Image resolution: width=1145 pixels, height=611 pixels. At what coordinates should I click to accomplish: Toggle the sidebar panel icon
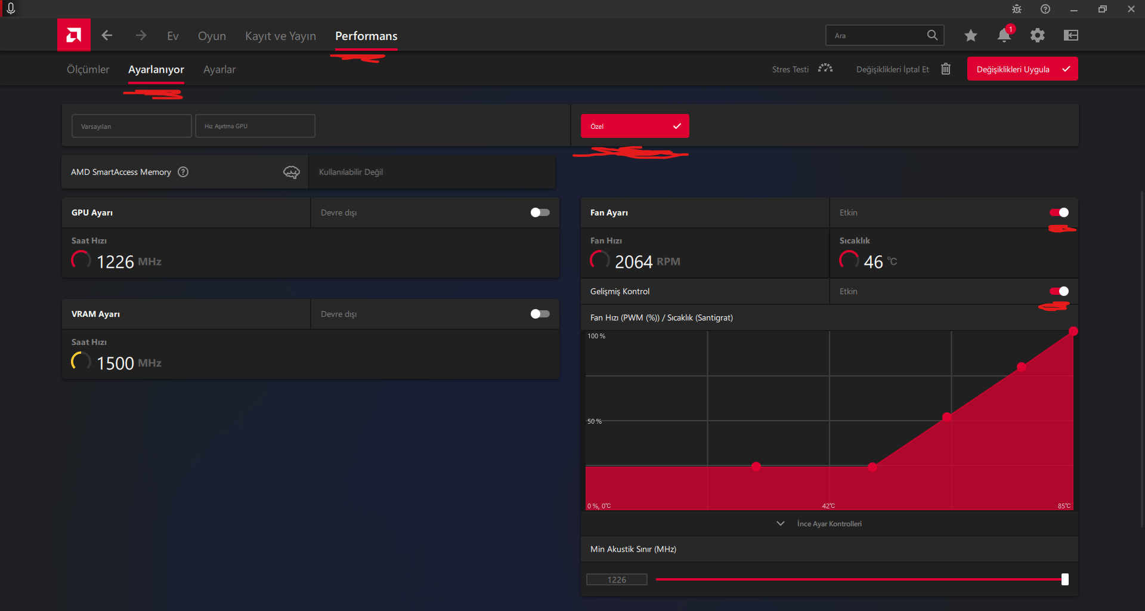1071,35
